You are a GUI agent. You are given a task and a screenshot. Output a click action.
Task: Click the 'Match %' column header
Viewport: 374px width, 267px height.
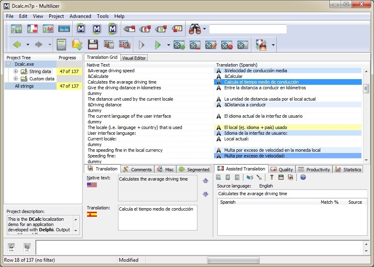pyautogui.click(x=332, y=202)
